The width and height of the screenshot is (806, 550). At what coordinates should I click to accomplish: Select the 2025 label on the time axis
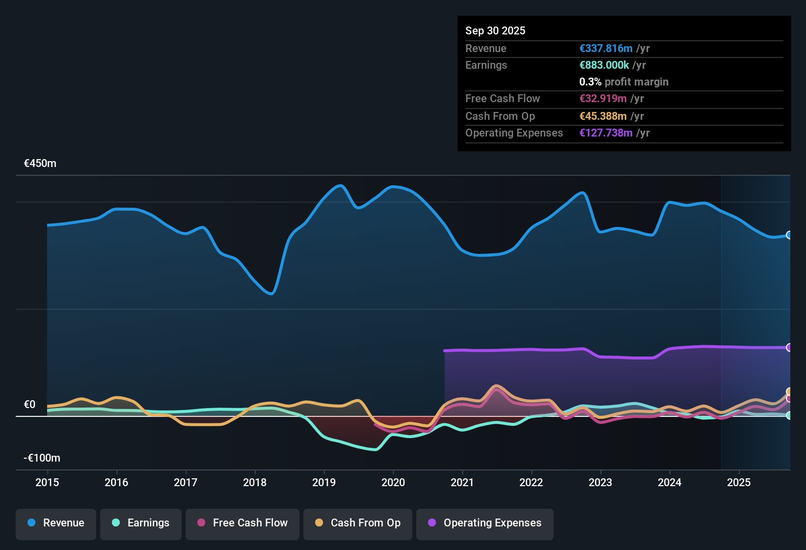(x=739, y=483)
